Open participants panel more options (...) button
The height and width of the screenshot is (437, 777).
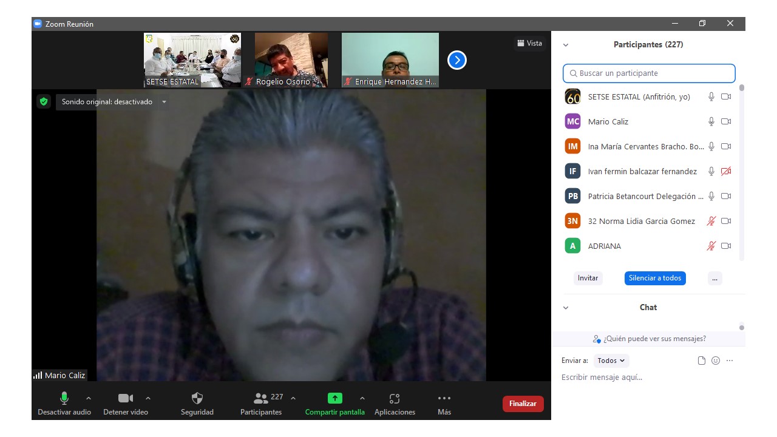point(715,278)
